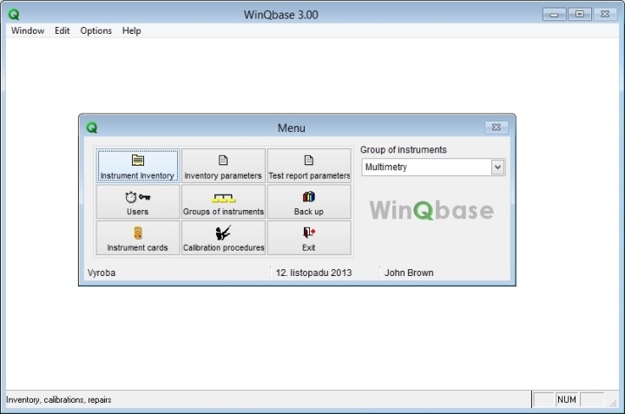Image resolution: width=625 pixels, height=414 pixels.
Task: Open the Edit menu
Action: pos(62,30)
